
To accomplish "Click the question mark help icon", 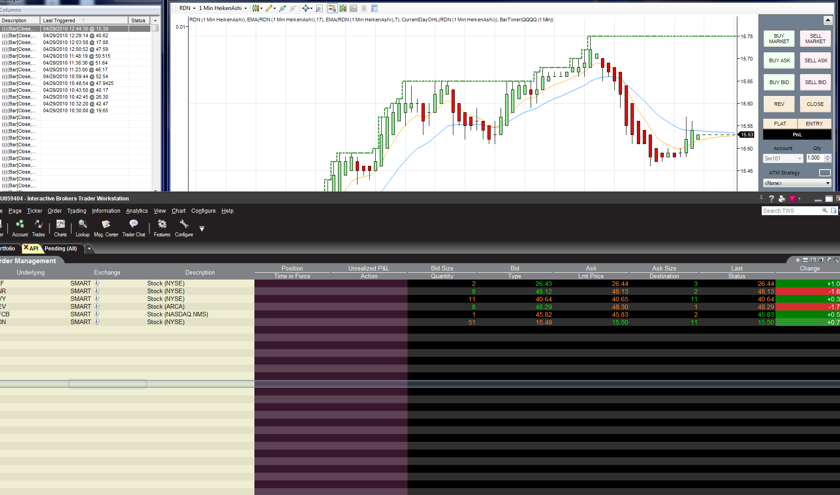I will click(771, 199).
